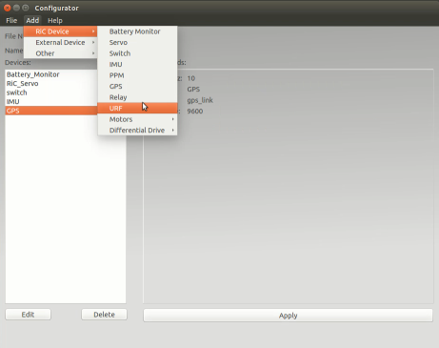Open the File menu
Viewport: 439px width, 348px height.
11,20
